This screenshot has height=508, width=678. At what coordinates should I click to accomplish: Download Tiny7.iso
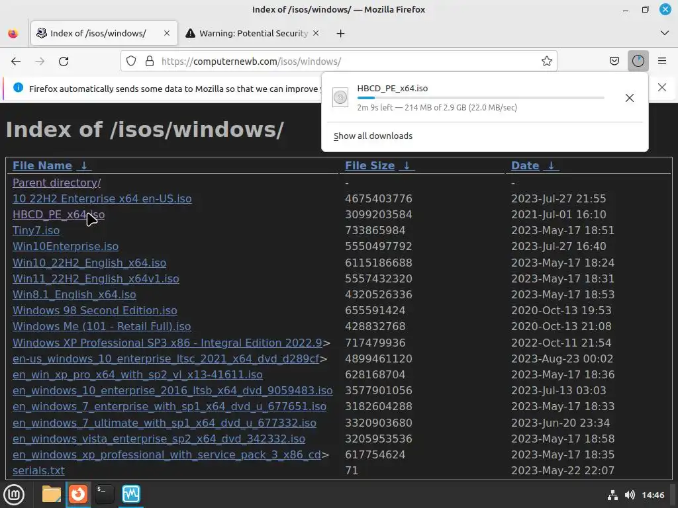click(36, 230)
